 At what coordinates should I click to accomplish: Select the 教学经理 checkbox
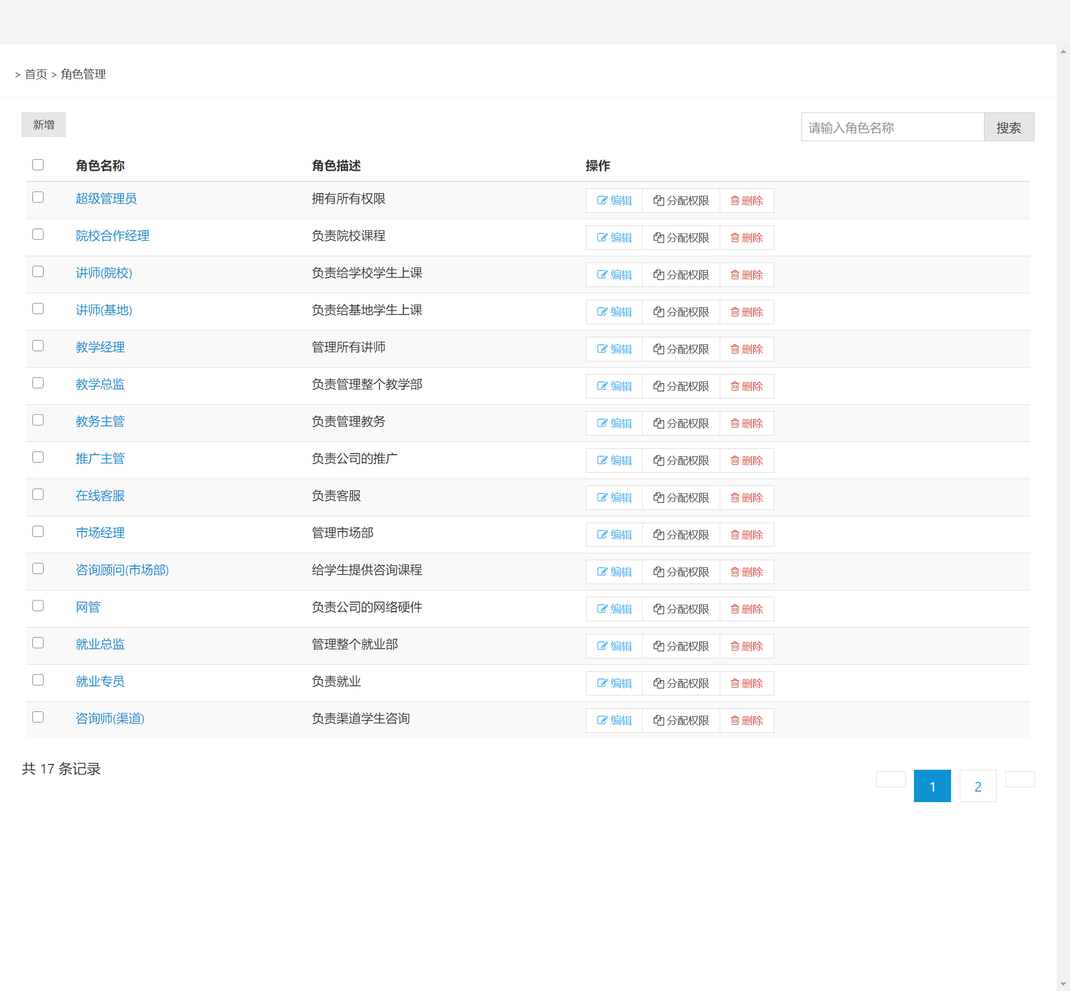point(38,346)
